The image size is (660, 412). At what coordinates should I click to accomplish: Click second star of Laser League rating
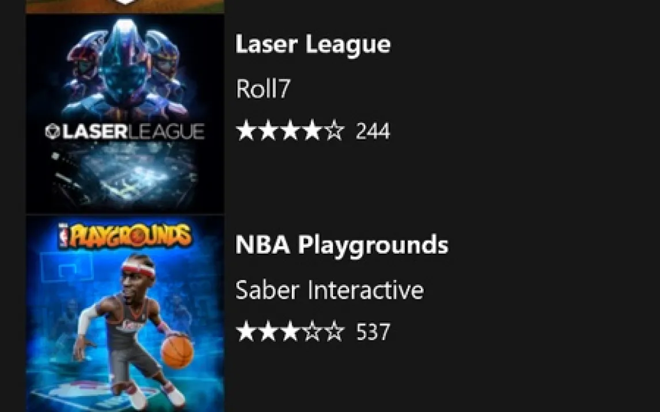[268, 130]
